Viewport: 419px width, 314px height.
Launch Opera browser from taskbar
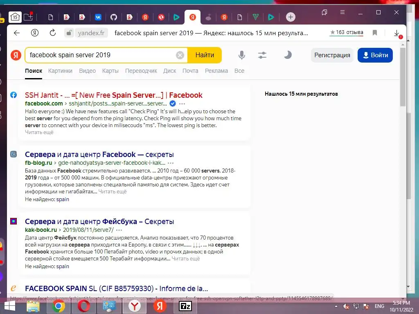pyautogui.click(x=83, y=306)
